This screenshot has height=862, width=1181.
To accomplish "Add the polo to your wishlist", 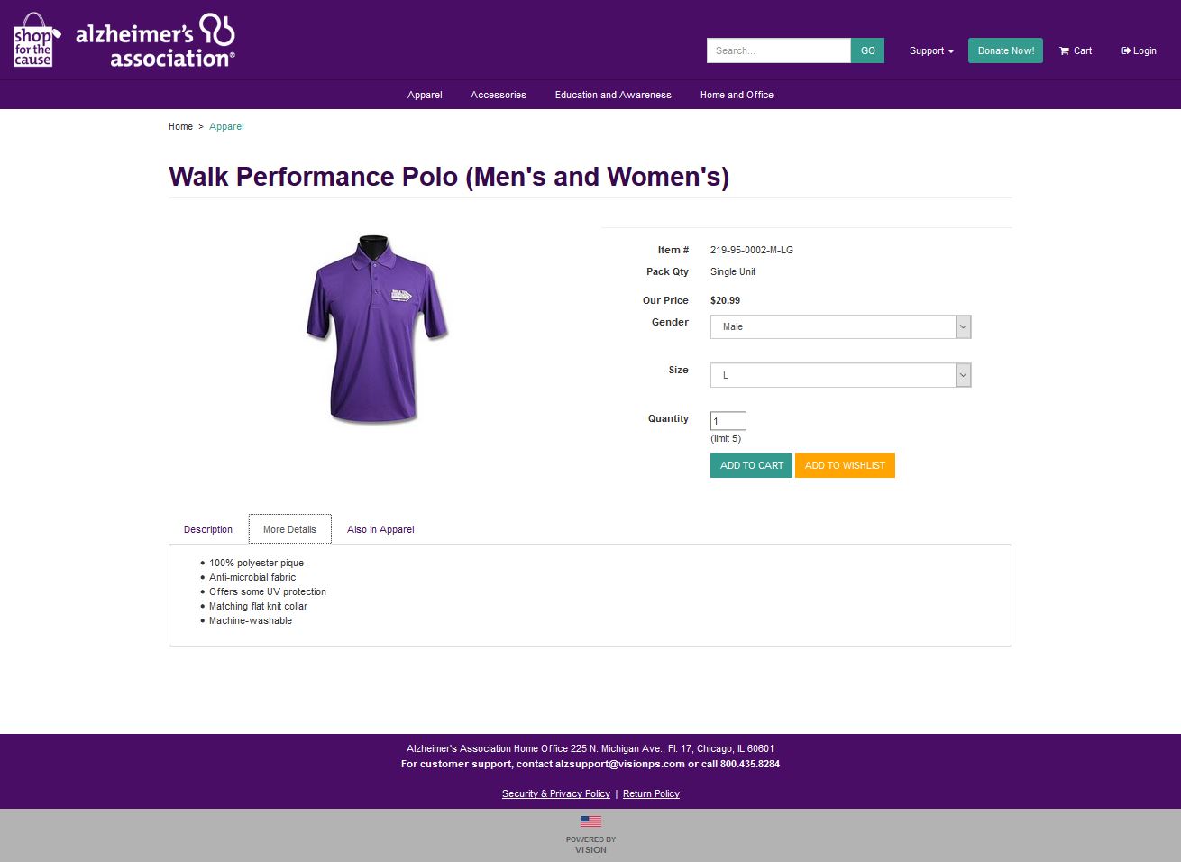I will pyautogui.click(x=845, y=464).
